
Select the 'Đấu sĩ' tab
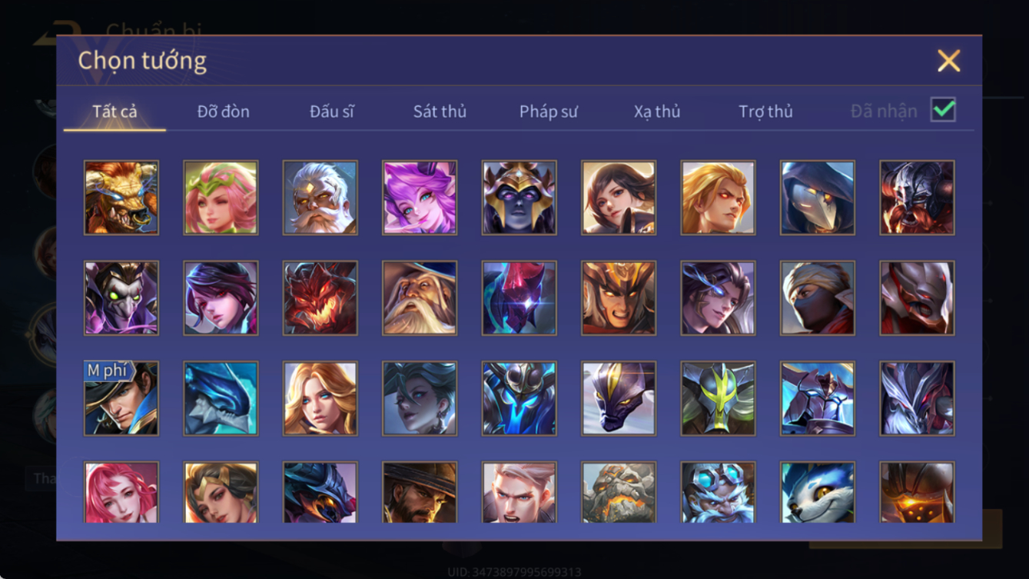tap(331, 111)
